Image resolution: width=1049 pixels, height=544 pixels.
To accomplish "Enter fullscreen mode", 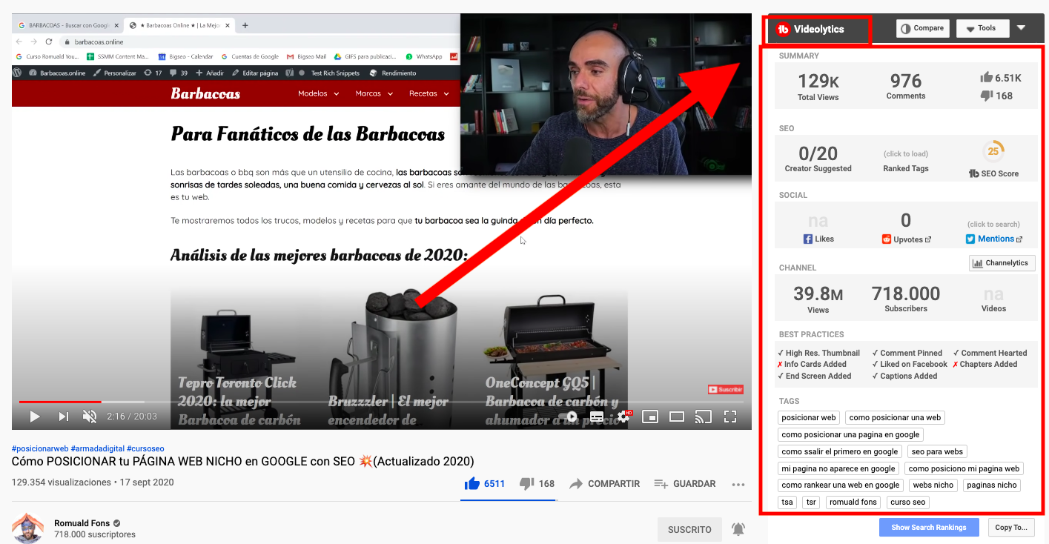I will [730, 417].
